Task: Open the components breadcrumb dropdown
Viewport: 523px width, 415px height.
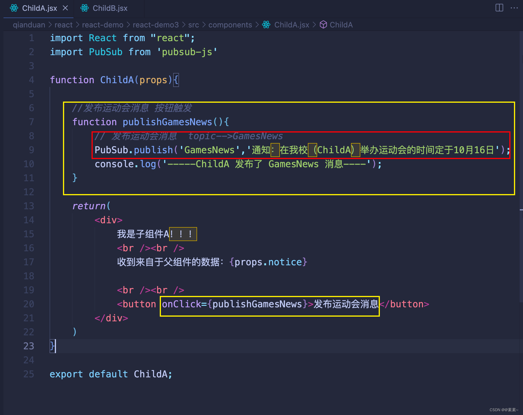Action: [x=230, y=25]
